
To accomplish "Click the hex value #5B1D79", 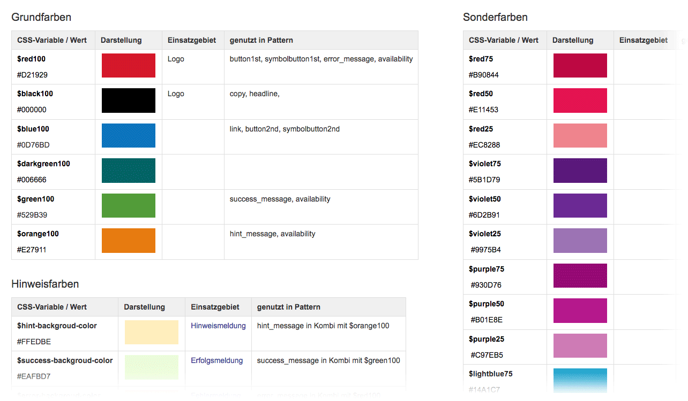I will [484, 180].
